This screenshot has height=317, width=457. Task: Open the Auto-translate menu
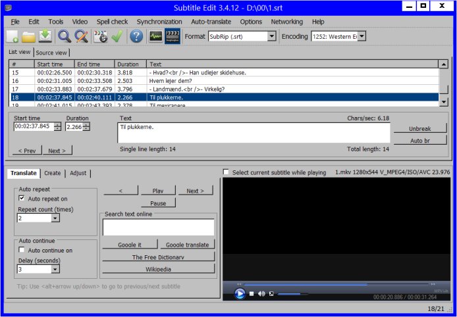click(x=211, y=22)
